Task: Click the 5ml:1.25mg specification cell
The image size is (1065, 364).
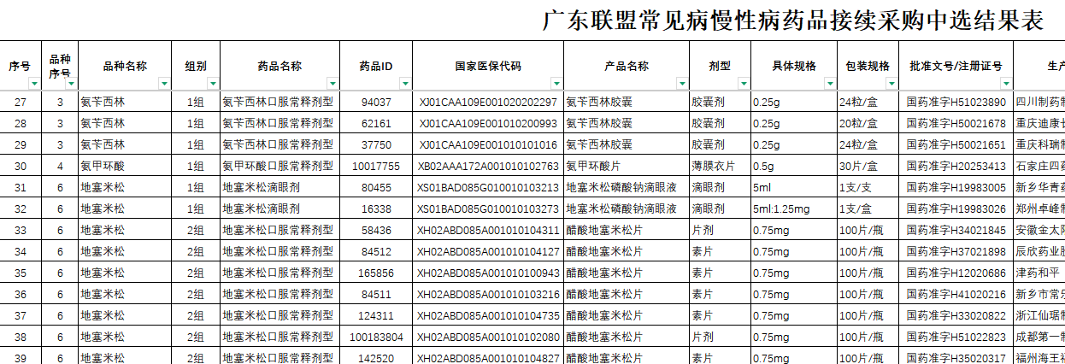Action: (782, 208)
